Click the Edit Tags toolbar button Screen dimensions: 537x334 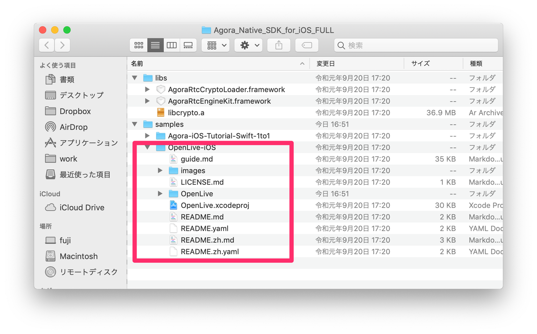[306, 45]
